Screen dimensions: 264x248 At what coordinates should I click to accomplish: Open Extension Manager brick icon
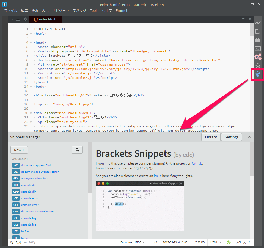tap(258, 40)
